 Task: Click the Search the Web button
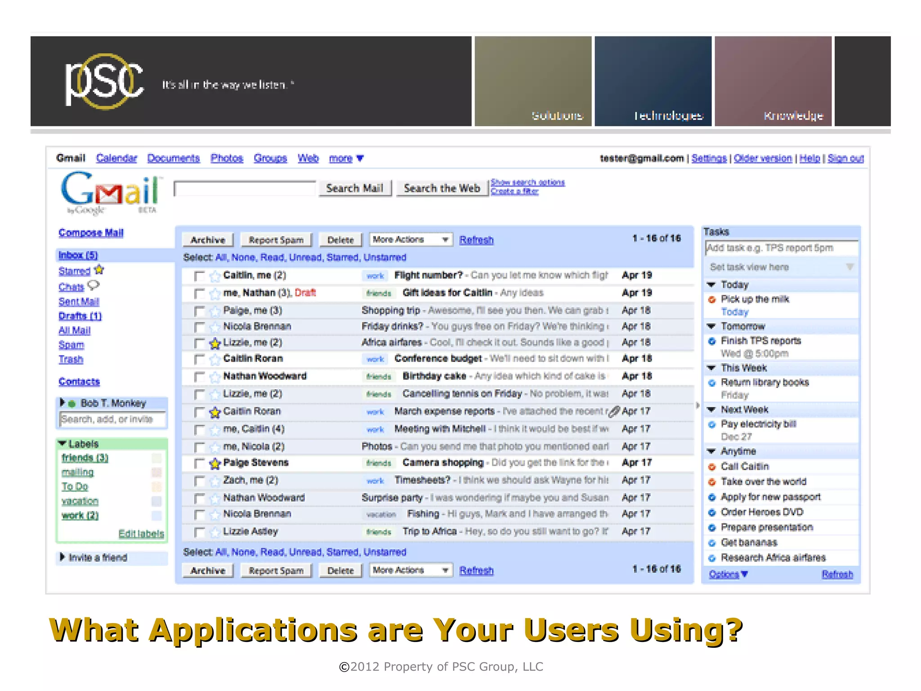coord(442,188)
